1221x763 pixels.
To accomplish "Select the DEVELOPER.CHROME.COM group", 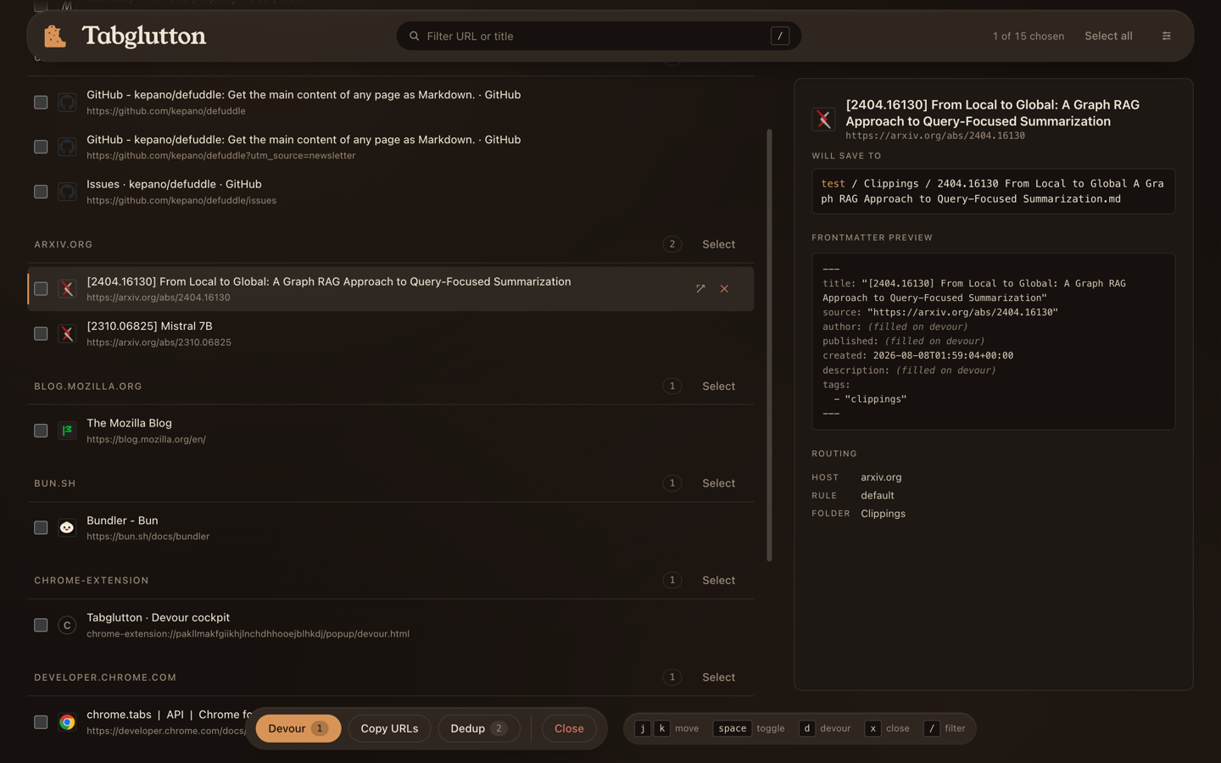I will (718, 677).
